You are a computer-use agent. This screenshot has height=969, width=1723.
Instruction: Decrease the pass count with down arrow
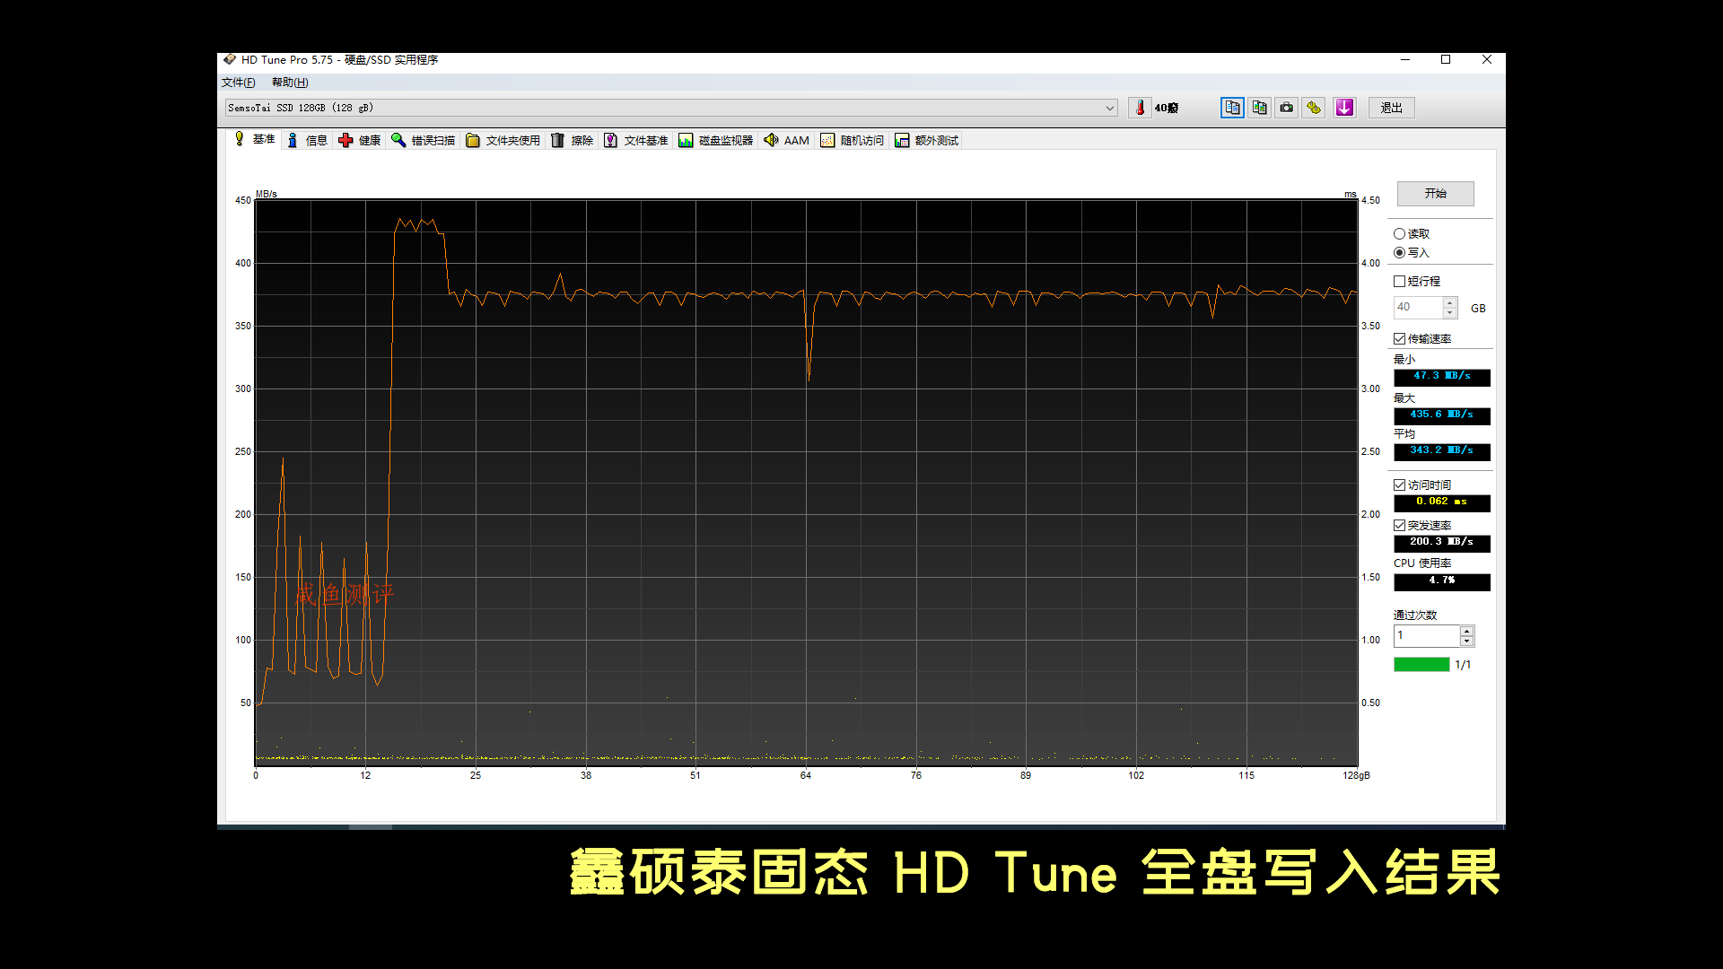coord(1467,642)
